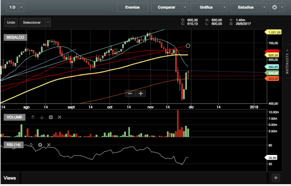Viewport: 291px width, 186px height.
Task: Click the 625,35 yellow price tag
Action: [x=272, y=56]
